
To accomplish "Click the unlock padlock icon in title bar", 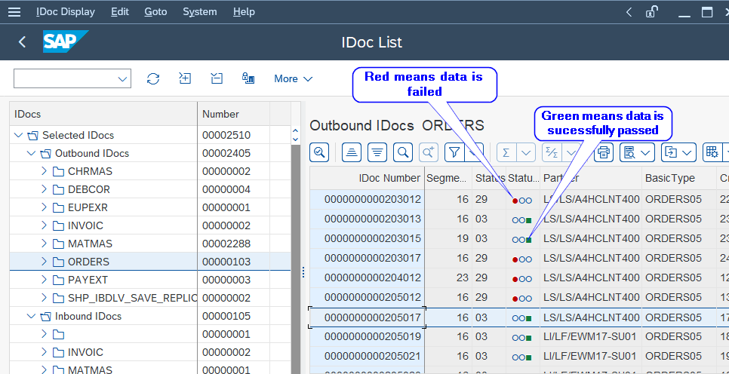I will coord(652,12).
